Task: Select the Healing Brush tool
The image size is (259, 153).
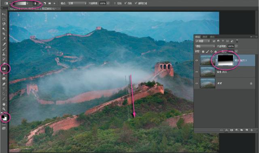Action: (4, 44)
